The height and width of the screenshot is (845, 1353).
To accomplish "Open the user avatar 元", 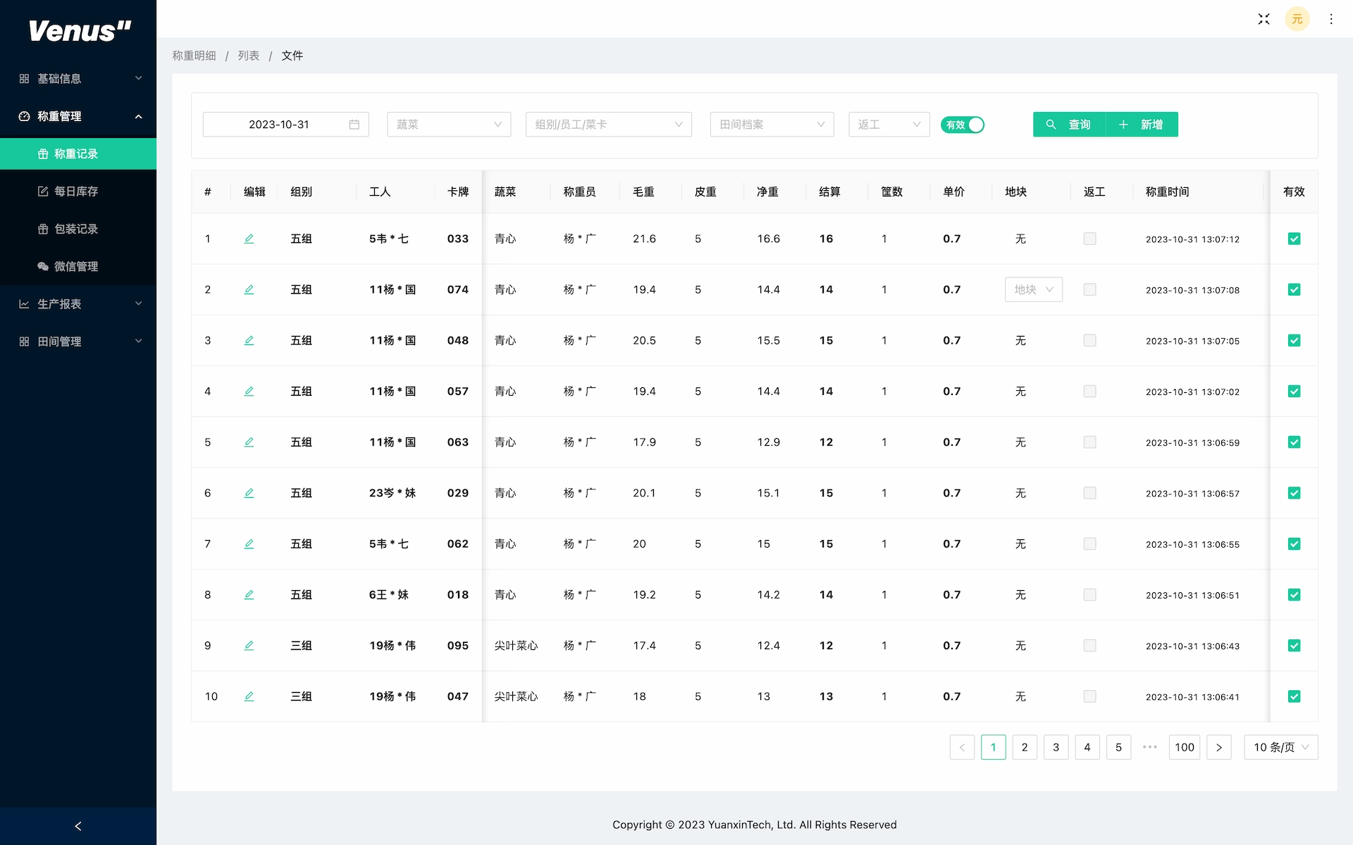I will (x=1297, y=19).
